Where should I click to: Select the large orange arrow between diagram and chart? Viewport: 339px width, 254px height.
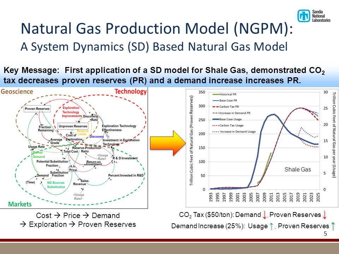point(168,143)
